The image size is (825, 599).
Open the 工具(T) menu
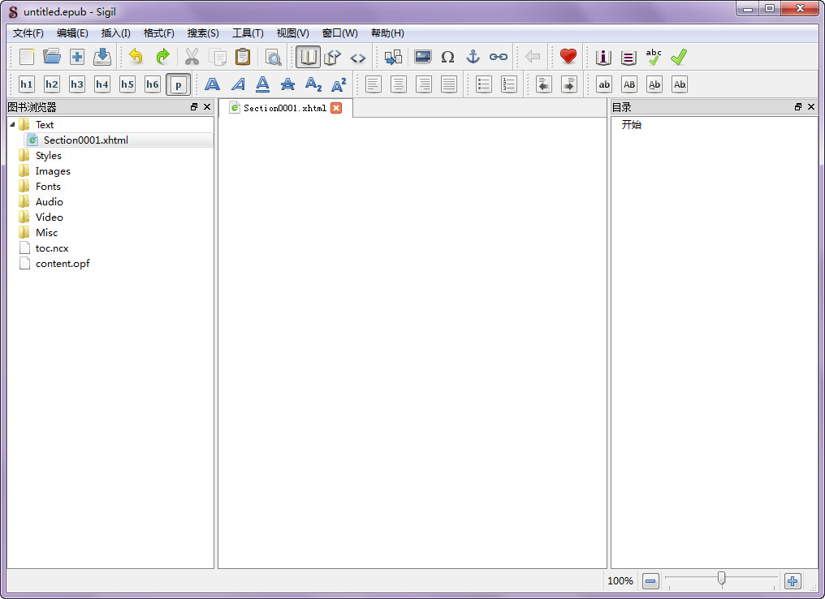coord(248,33)
